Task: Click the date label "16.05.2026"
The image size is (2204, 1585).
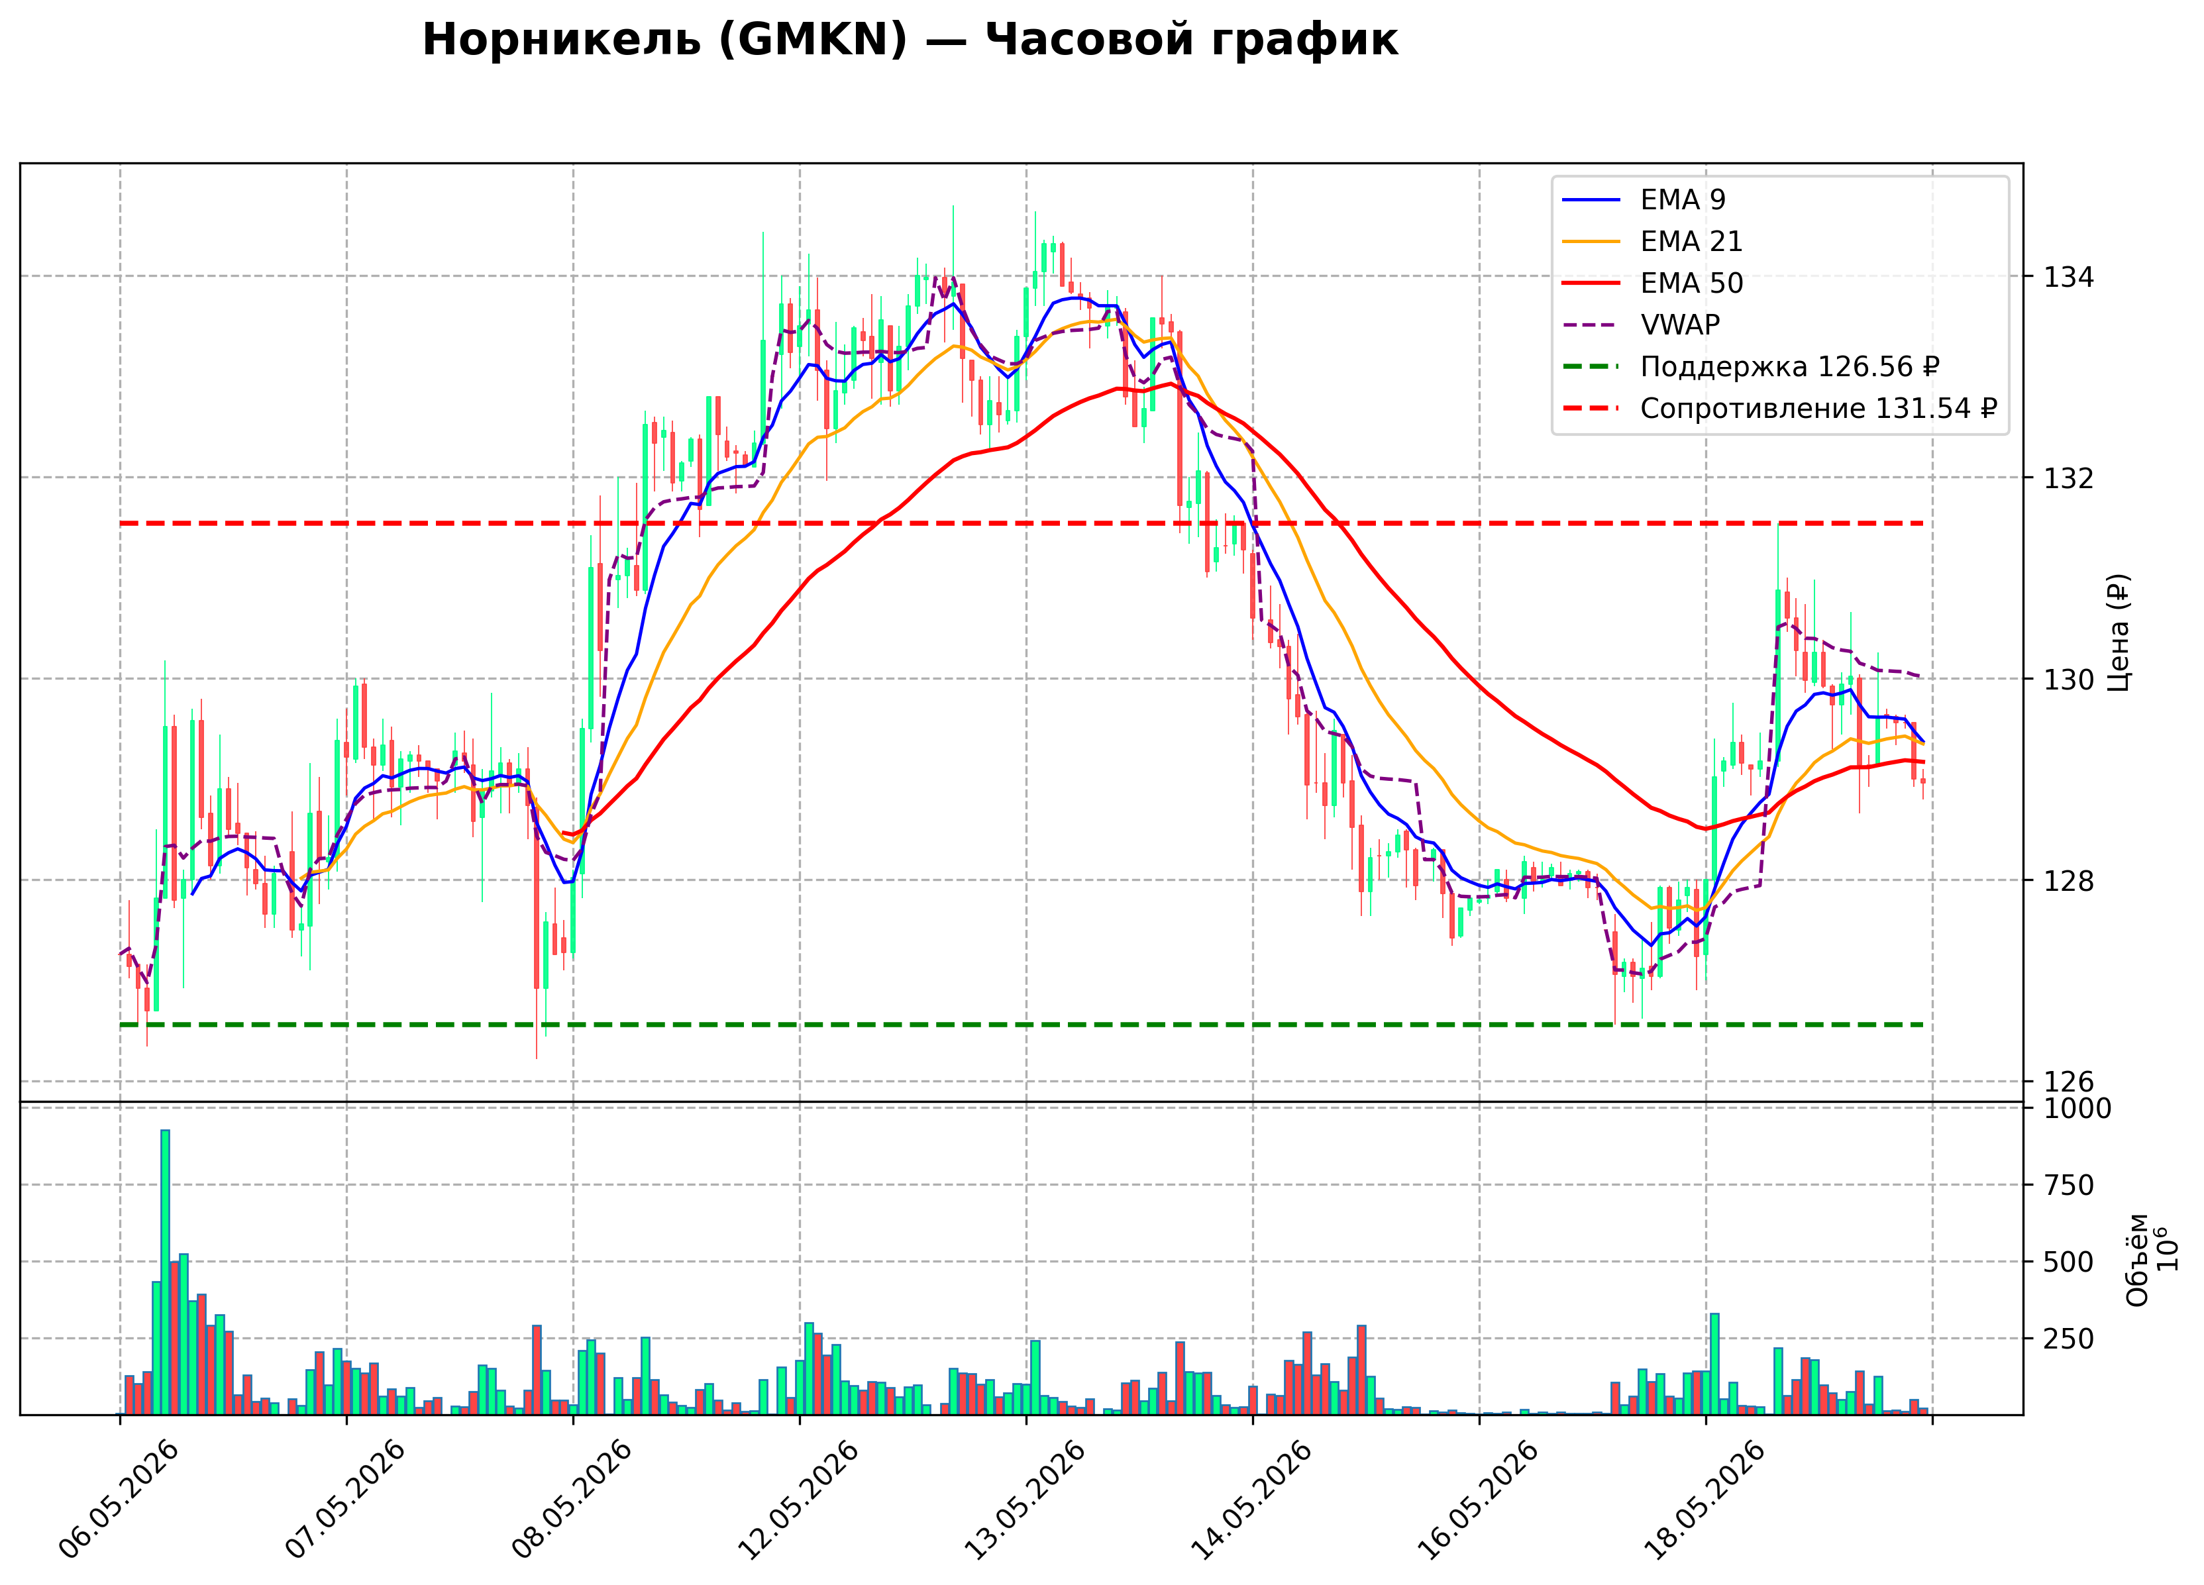Action: pos(1478,1500)
